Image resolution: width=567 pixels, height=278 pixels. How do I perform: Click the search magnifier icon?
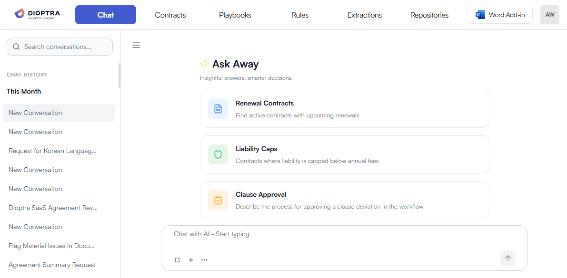[16, 47]
